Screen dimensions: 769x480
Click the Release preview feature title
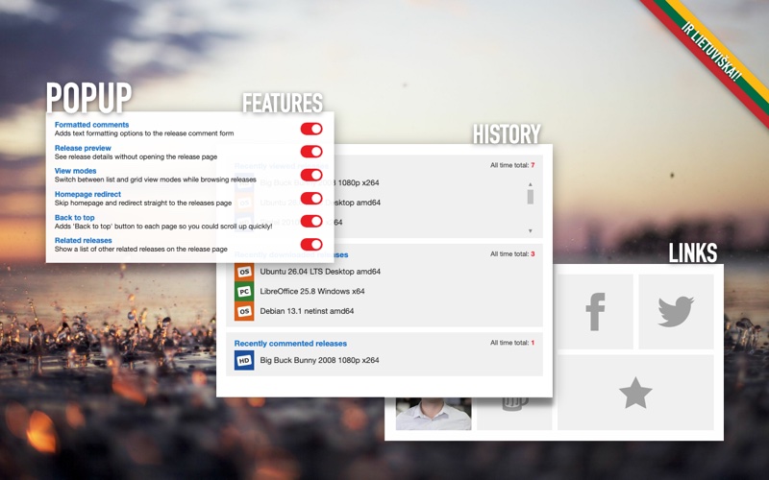click(83, 148)
